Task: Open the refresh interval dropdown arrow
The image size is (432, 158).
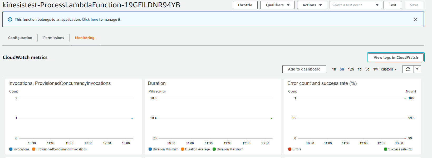Action: tap(417, 69)
